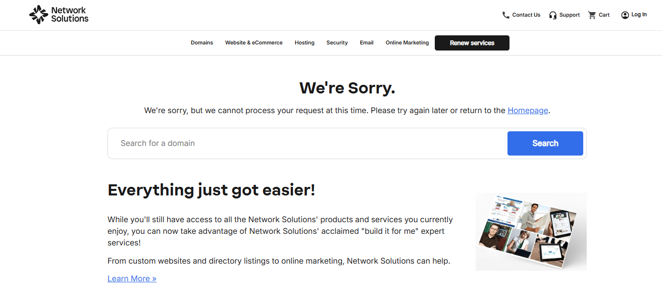The height and width of the screenshot is (302, 662).
Task: Click the phone icon next to Contact Us
Action: point(505,15)
